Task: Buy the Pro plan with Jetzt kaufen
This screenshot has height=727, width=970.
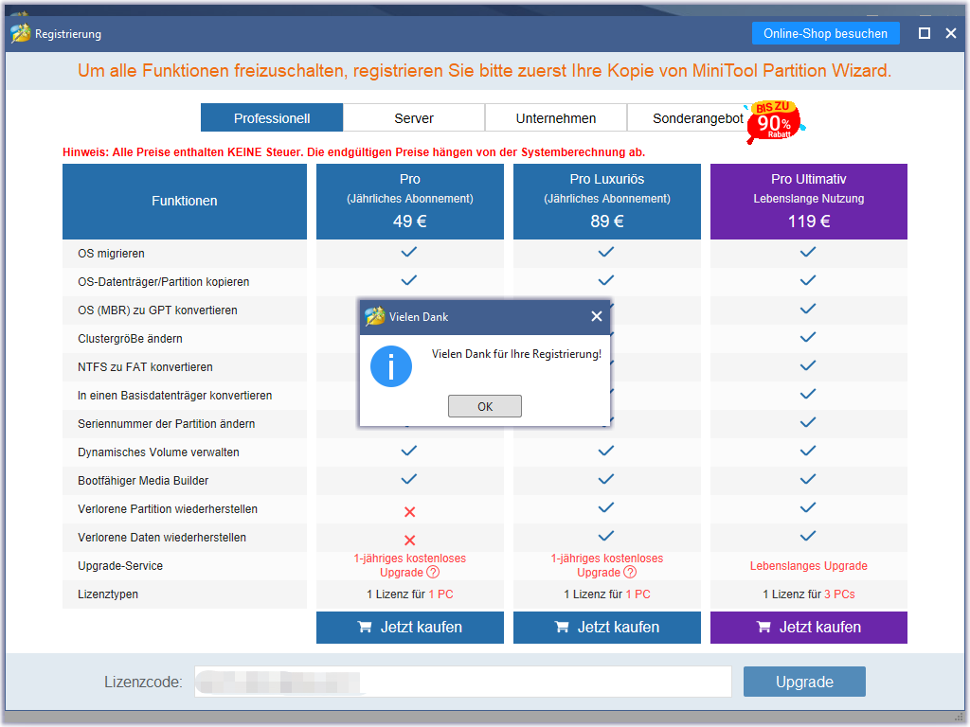Action: tap(409, 628)
